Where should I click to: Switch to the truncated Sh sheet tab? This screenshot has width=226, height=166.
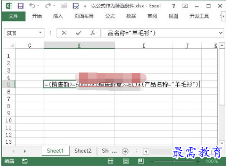[105, 151]
